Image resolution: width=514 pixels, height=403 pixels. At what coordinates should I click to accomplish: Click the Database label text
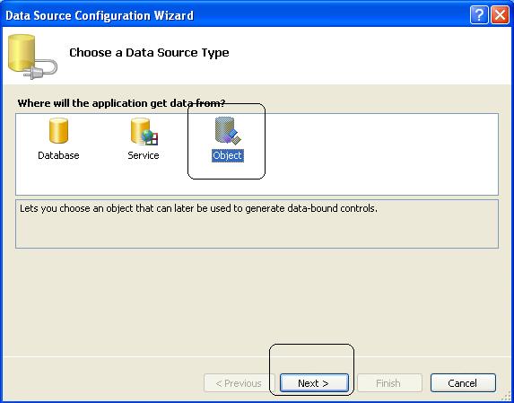[58, 155]
